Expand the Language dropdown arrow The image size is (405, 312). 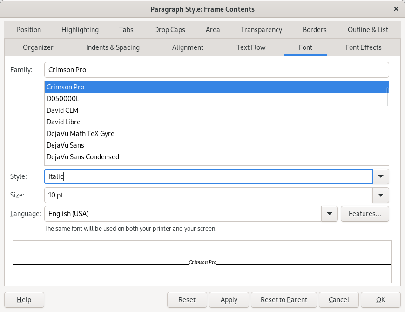coord(330,214)
